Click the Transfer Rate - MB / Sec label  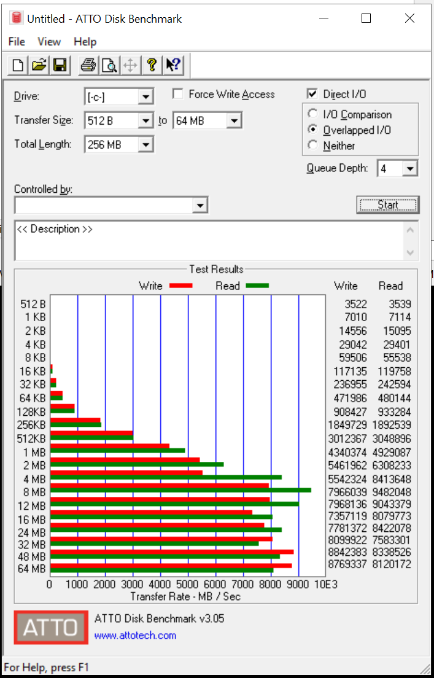(x=185, y=597)
